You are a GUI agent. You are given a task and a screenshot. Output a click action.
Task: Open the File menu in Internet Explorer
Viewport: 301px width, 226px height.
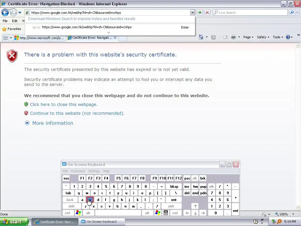(x=5, y=21)
